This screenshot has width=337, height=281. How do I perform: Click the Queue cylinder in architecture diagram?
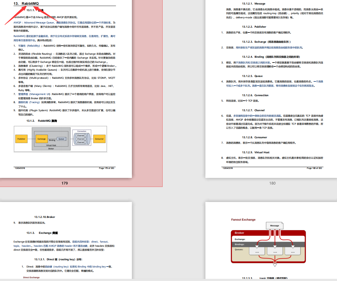click(x=61, y=139)
